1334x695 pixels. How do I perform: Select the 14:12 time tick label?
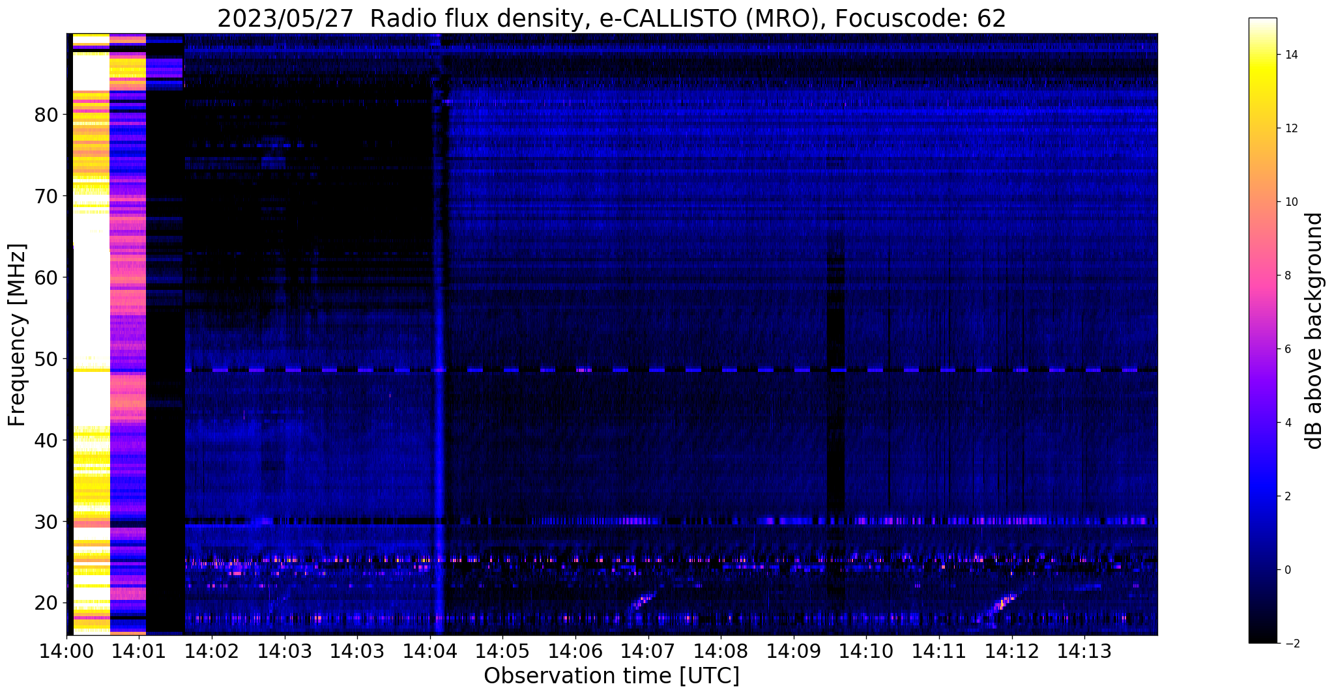point(1011,651)
